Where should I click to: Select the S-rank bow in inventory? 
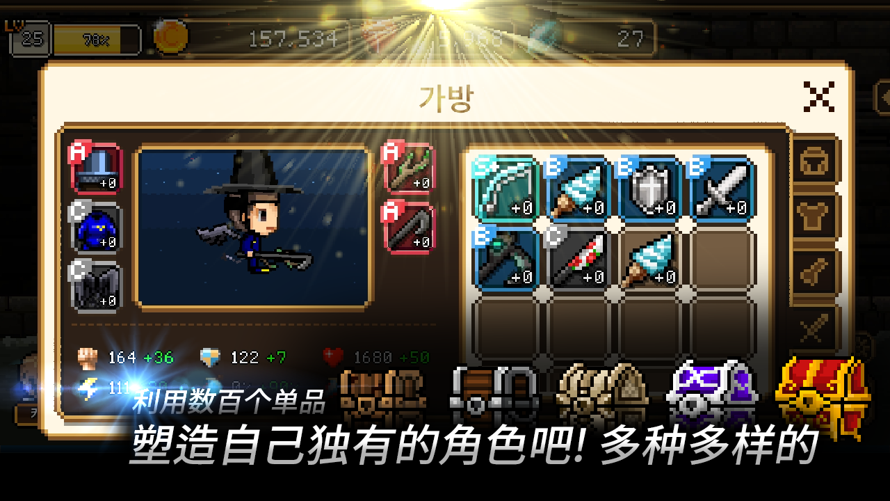tap(505, 189)
